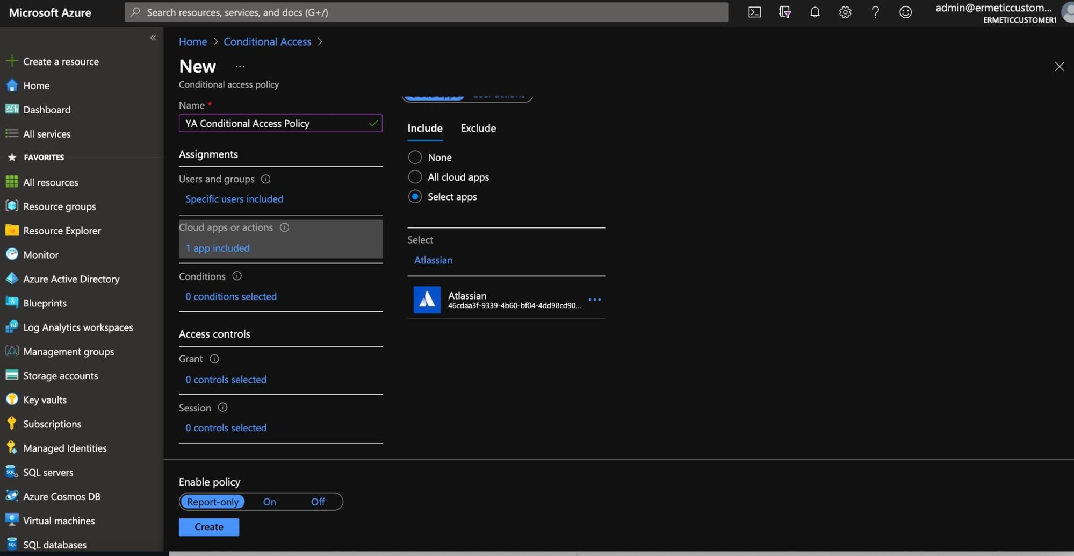Open Cloud Shell from the top bar
1074x556 pixels.
coord(754,12)
